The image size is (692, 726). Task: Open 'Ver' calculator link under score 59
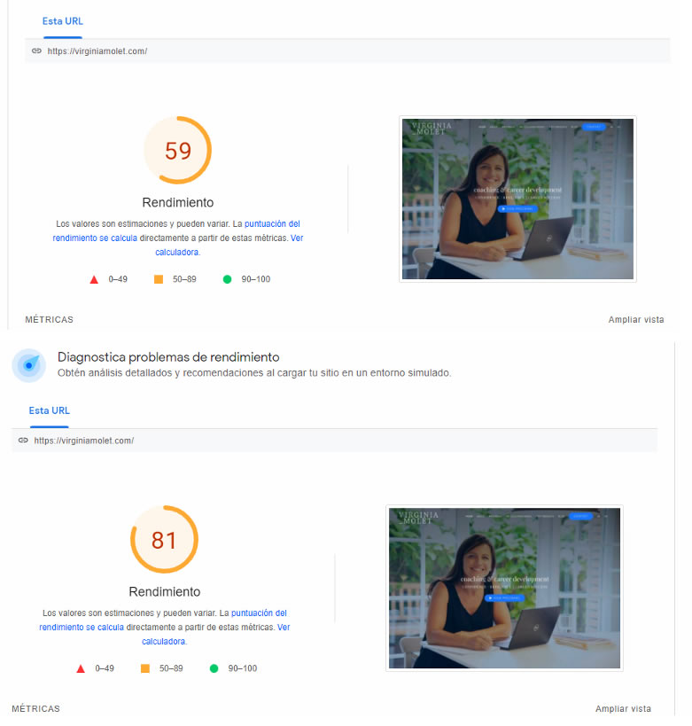297,238
